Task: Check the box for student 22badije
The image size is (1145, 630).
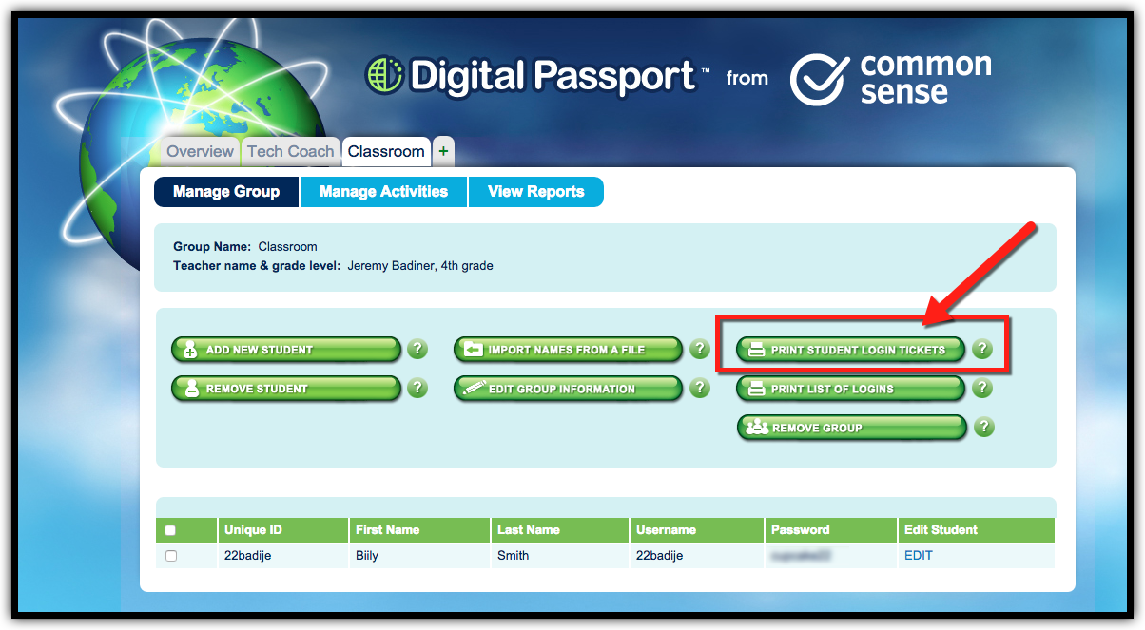Action: 171,556
